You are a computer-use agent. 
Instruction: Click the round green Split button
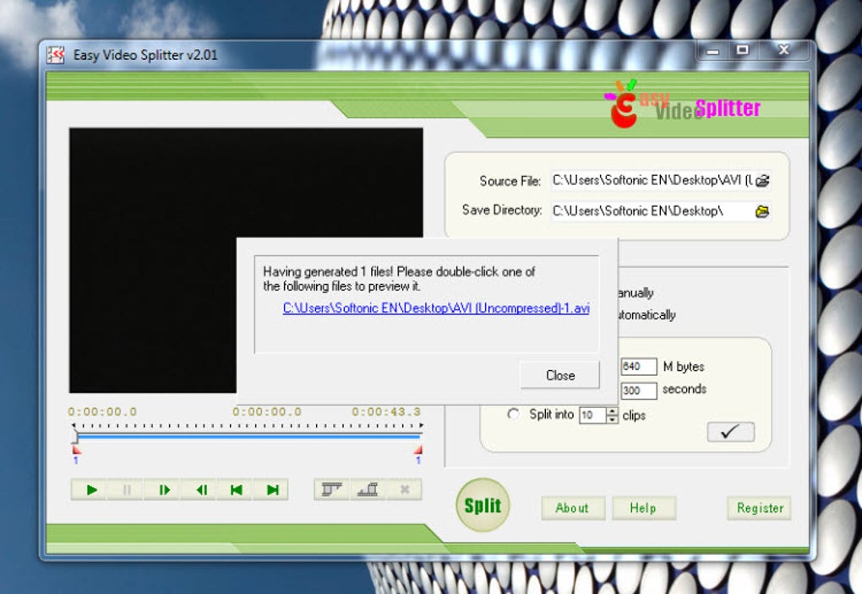point(483,505)
